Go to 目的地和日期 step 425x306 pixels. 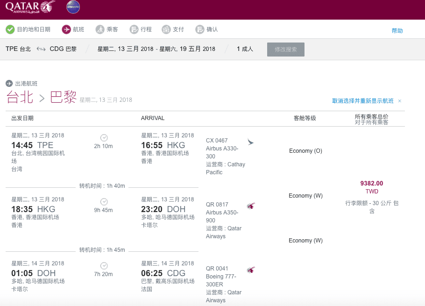point(34,29)
